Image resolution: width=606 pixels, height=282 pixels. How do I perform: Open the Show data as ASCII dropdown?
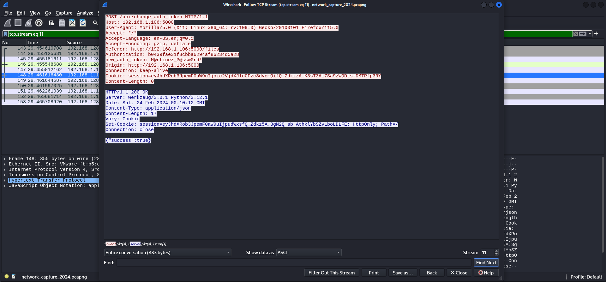coord(309,252)
